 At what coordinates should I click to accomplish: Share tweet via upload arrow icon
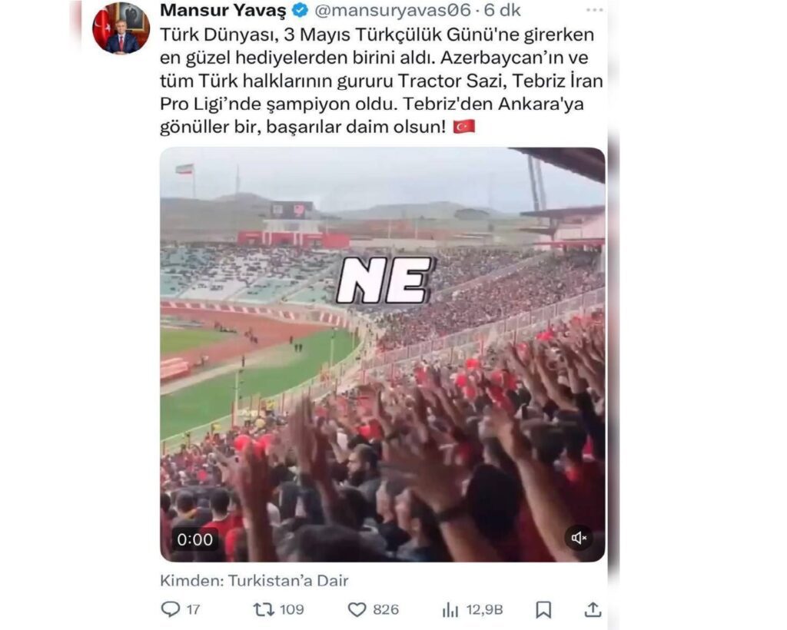(x=593, y=609)
